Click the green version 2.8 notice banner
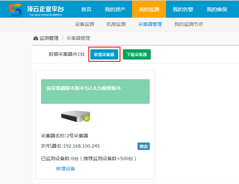 coord(95,91)
